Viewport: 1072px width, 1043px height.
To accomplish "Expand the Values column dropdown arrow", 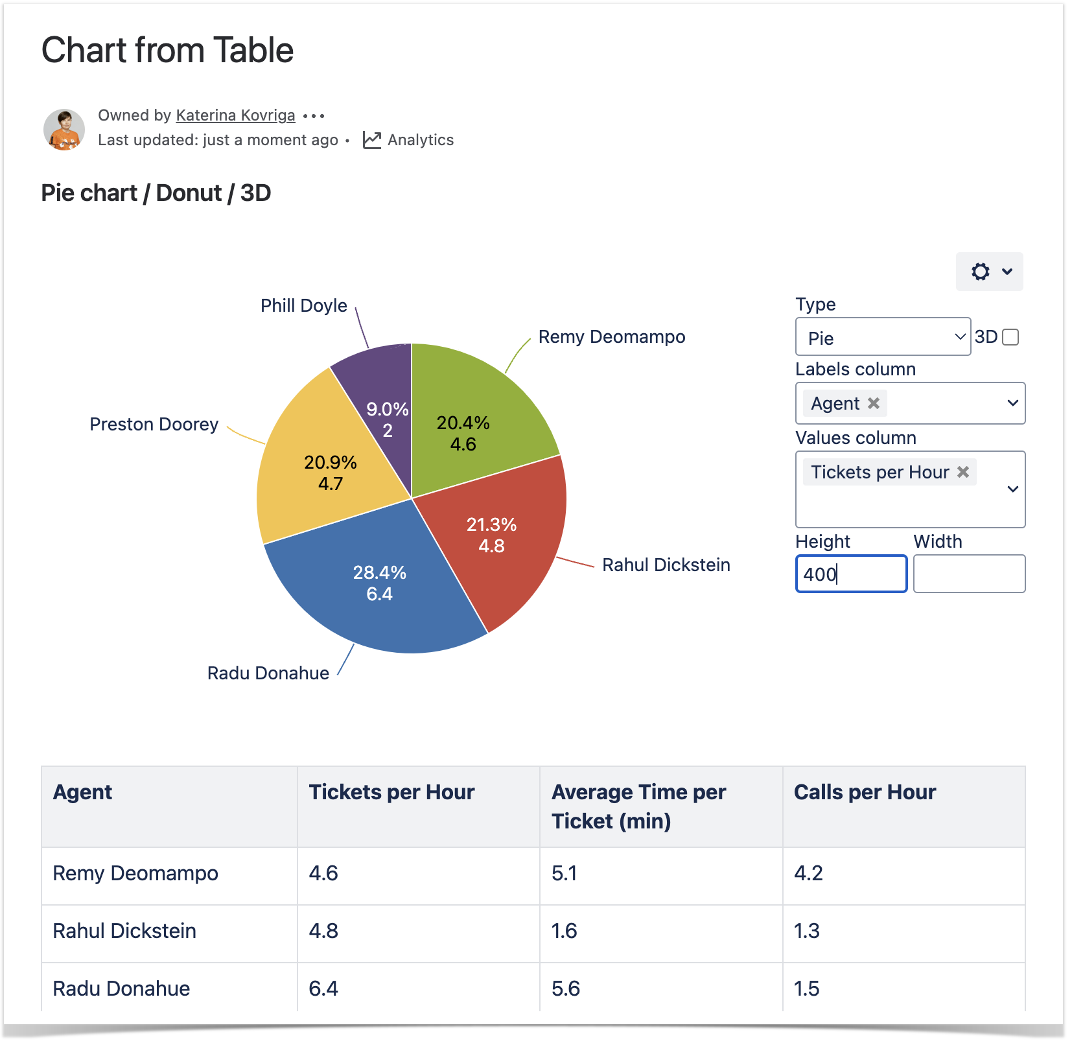I will [1012, 489].
